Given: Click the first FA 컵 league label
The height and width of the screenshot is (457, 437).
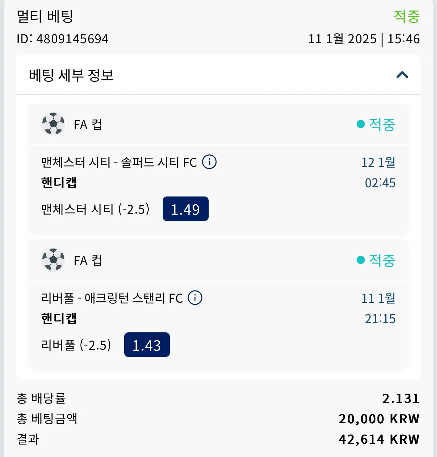Looking at the screenshot, I should click(88, 124).
